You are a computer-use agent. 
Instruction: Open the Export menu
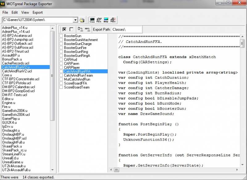point(38,12)
